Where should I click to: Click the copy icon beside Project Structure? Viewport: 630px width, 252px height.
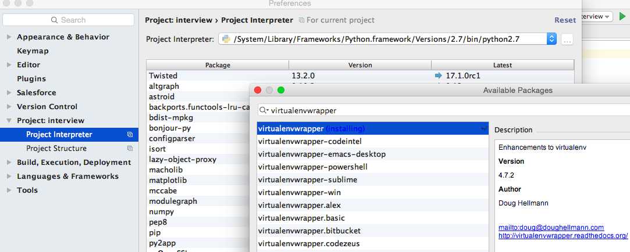(130, 149)
